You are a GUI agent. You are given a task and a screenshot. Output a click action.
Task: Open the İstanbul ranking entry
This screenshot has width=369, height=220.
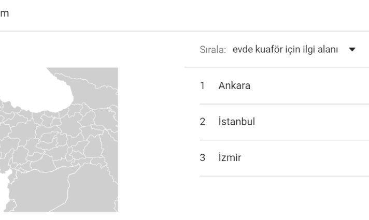click(x=285, y=122)
